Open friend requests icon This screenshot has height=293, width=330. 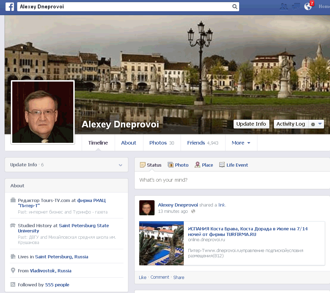click(284, 6)
